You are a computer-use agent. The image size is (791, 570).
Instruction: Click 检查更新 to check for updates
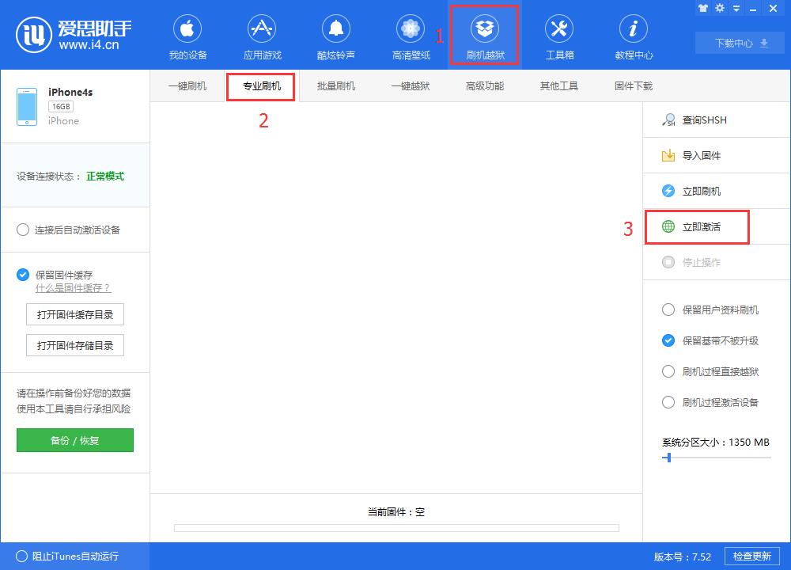[753, 556]
